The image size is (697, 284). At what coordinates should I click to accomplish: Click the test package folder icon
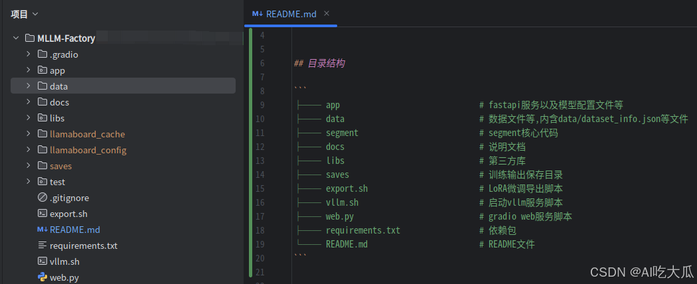pos(42,181)
